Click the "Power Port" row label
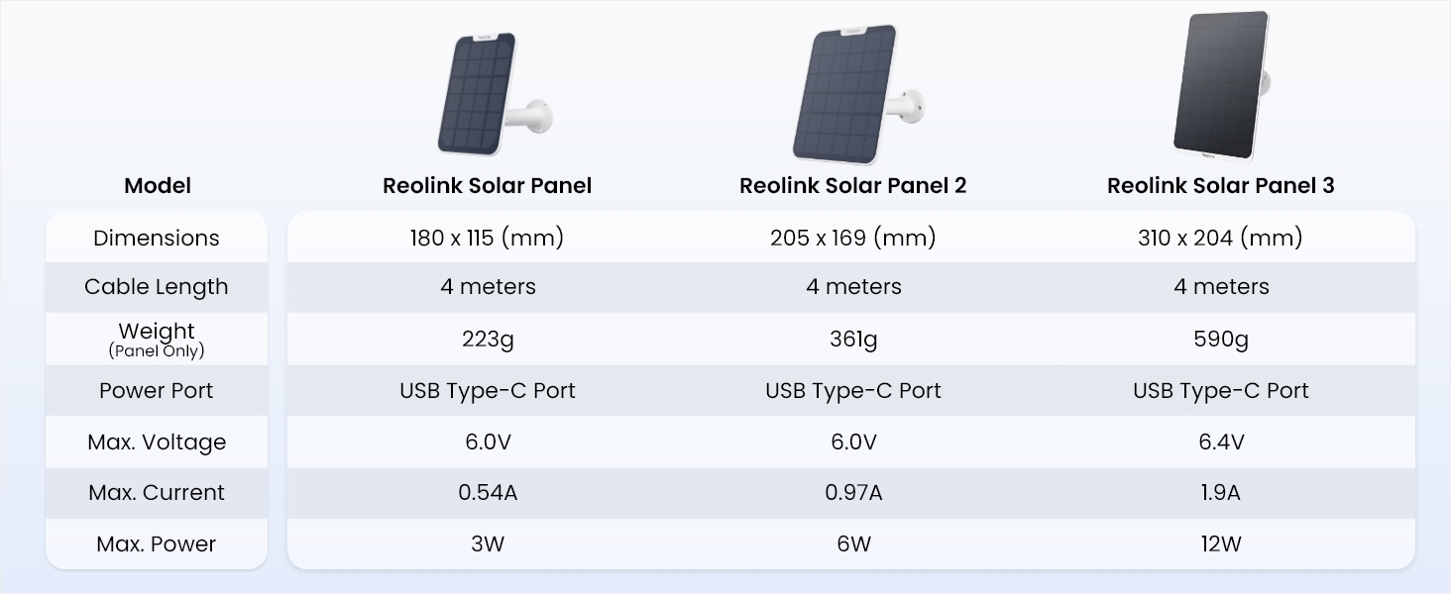The width and height of the screenshot is (1451, 594). pos(157,391)
